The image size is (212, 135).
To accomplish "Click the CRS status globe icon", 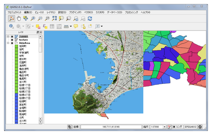I will (200, 127).
